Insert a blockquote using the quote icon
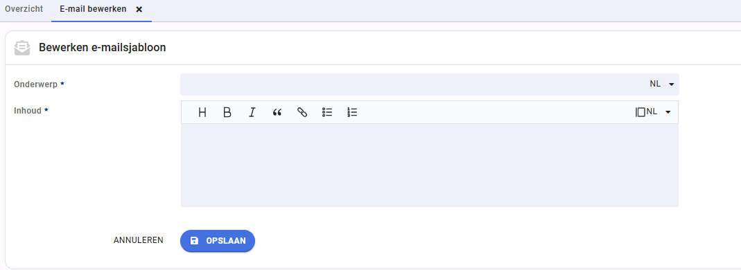This screenshot has height=270, width=741. coord(277,112)
